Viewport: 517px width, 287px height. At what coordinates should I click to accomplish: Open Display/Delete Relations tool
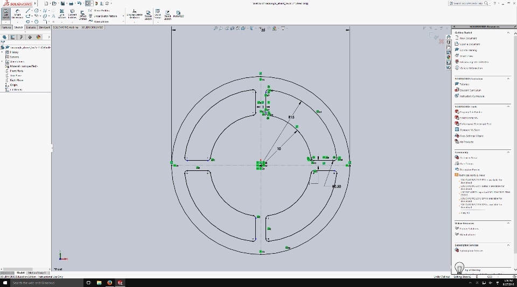tap(135, 14)
